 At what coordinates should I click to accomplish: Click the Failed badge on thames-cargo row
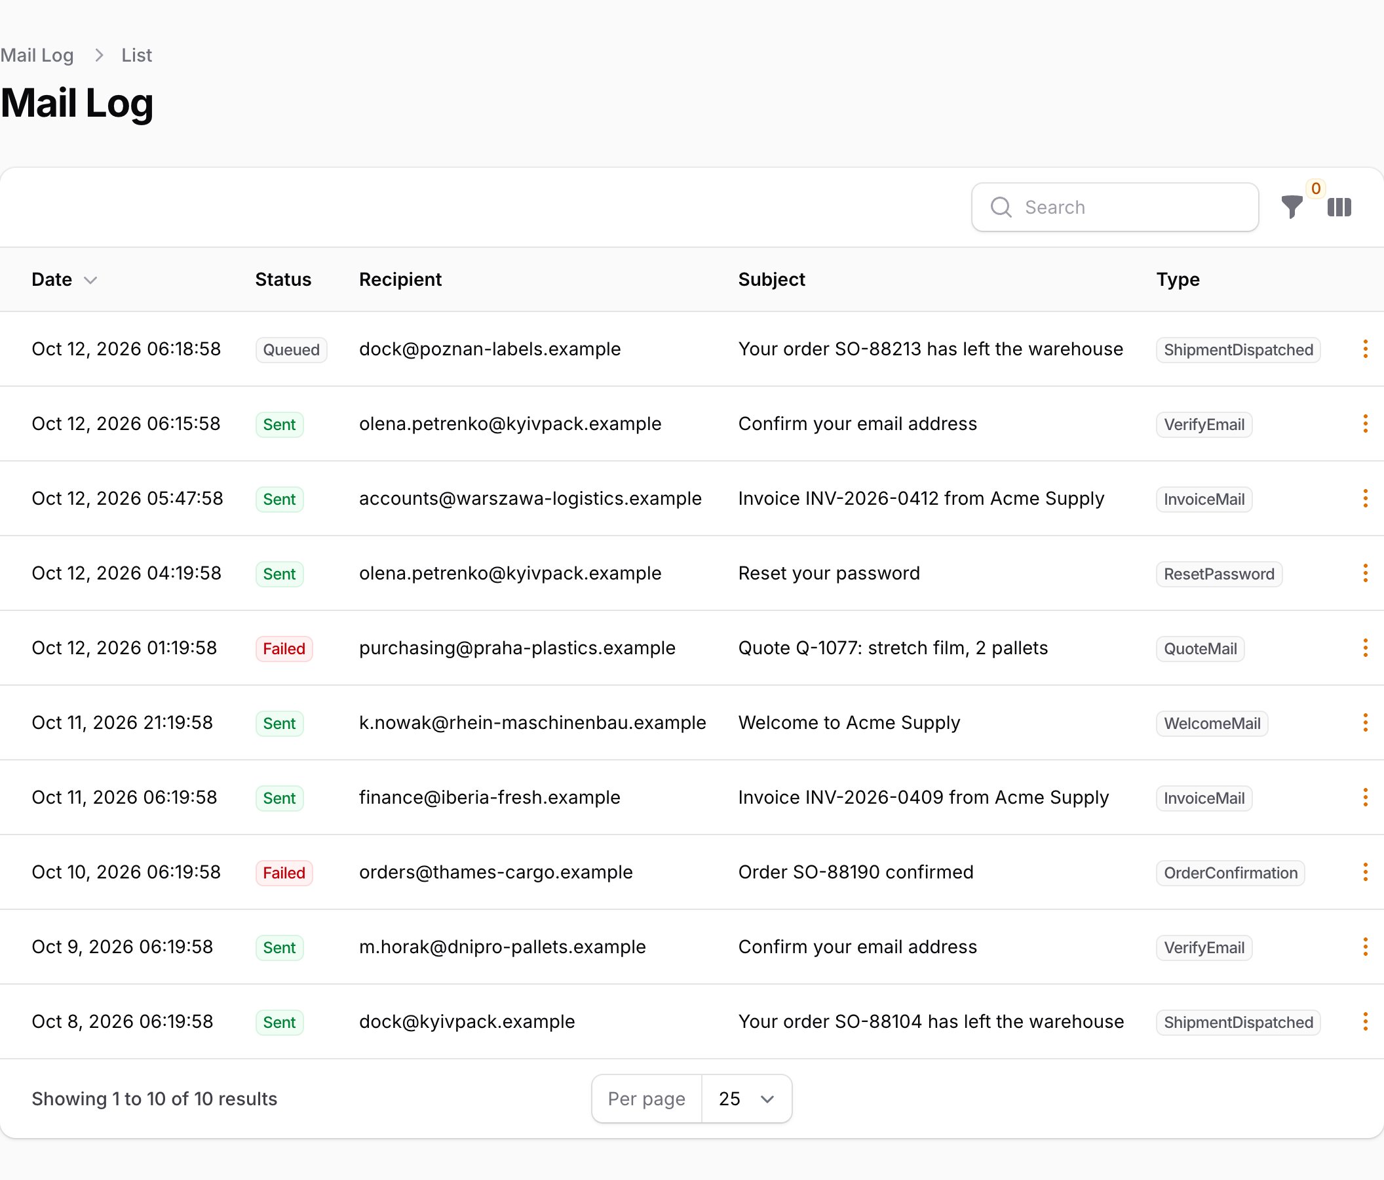284,873
